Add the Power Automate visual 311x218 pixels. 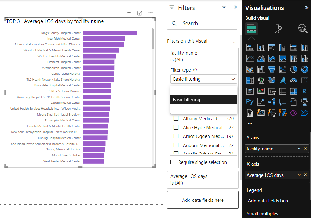[x=304, y=113]
